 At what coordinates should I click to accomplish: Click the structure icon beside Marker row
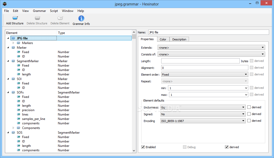tap(13, 47)
